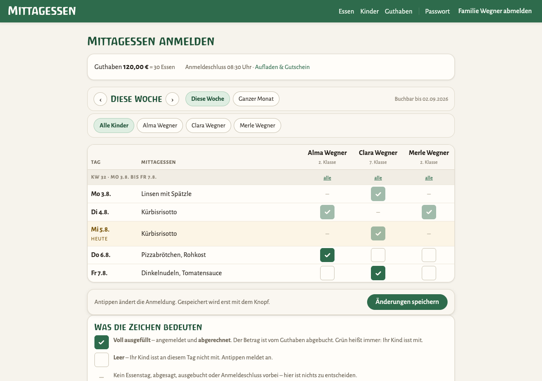
Task: Click alle under Merle Wegner
Action: [x=429, y=178]
